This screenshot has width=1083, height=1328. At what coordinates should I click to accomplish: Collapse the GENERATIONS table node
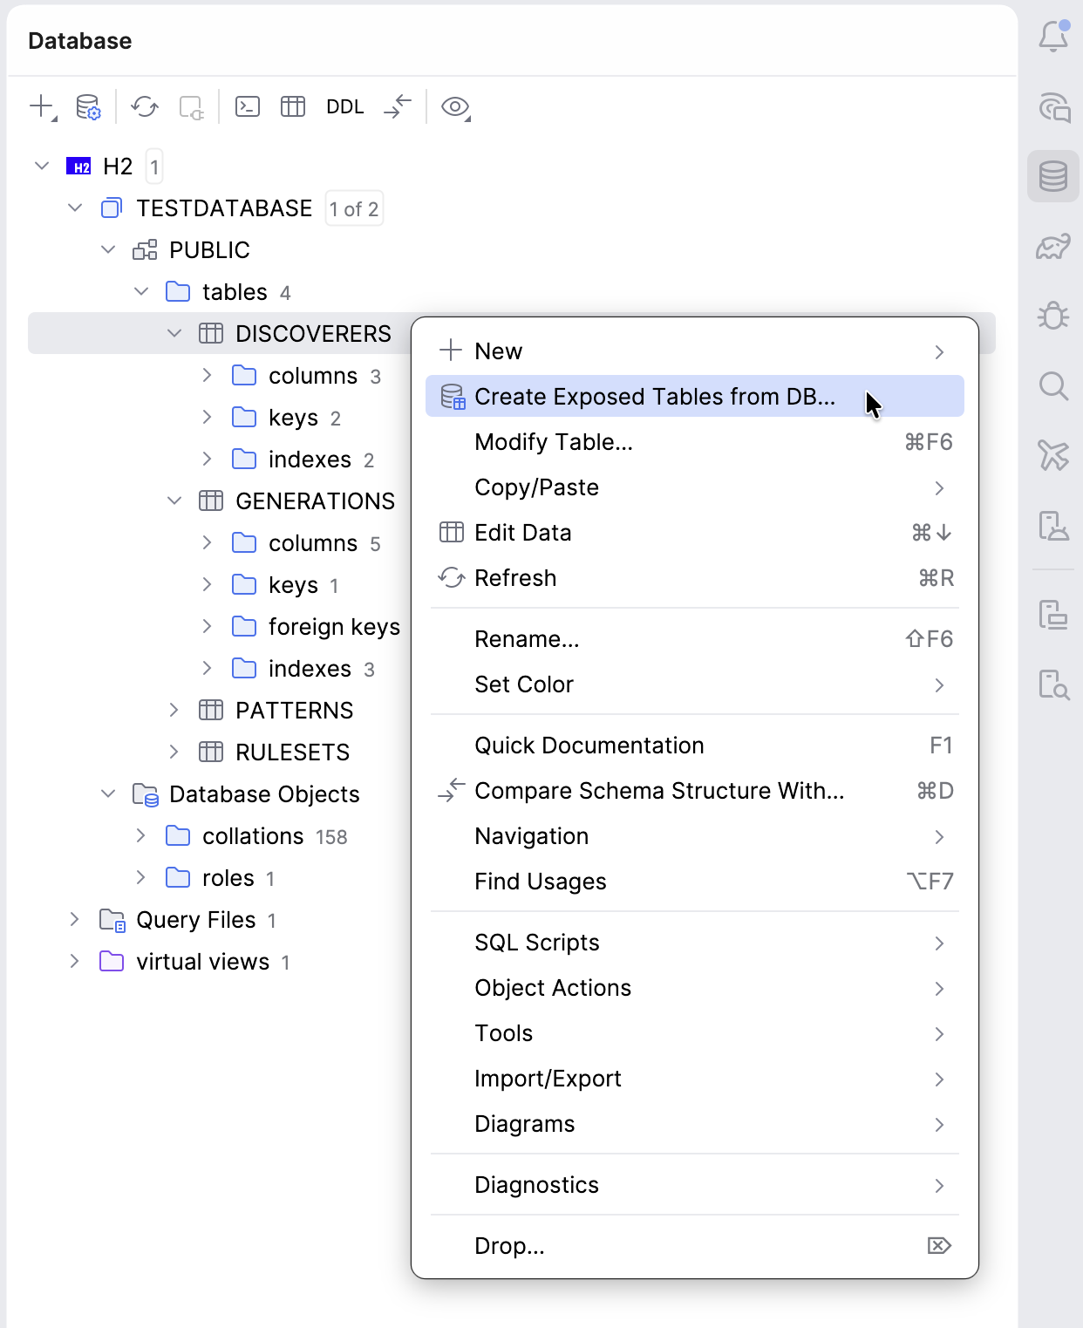[x=174, y=501]
